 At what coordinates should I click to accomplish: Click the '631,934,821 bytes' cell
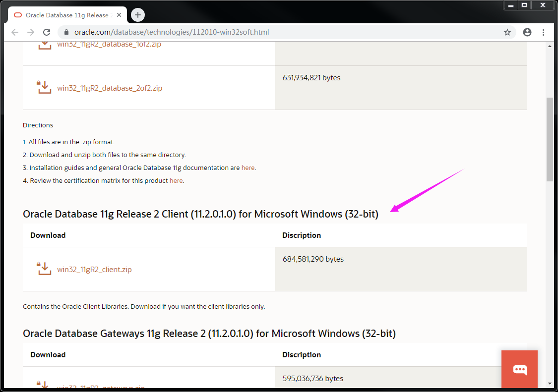click(401, 88)
